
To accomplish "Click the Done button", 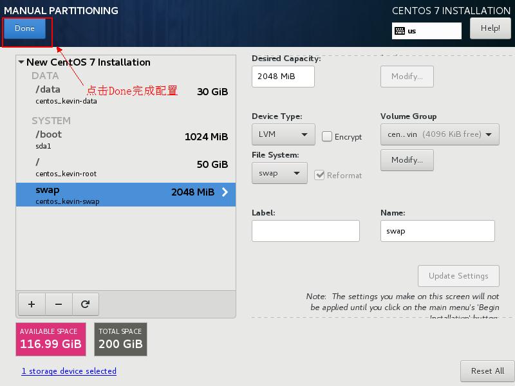I will pyautogui.click(x=25, y=28).
